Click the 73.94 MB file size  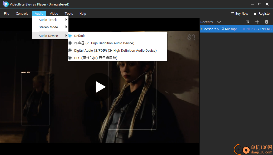[264, 29]
